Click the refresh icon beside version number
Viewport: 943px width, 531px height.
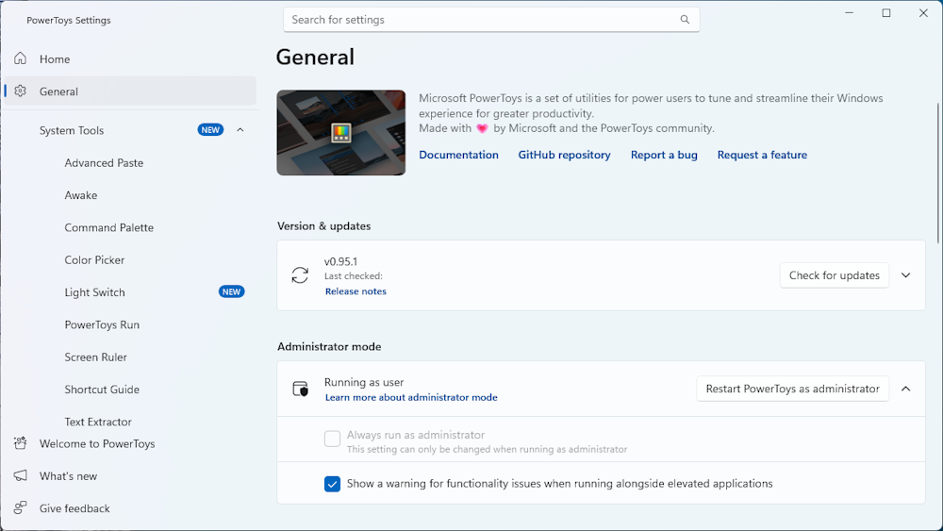[x=300, y=275]
